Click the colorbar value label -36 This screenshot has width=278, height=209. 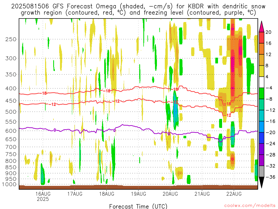(270, 177)
